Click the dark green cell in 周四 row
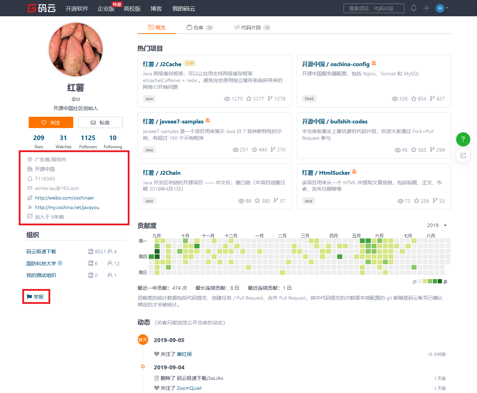Image resolution: width=477 pixels, height=393 pixels. click(157, 256)
